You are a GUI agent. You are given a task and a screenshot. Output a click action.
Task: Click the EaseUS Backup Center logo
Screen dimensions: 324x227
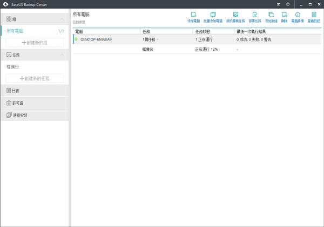point(5,4)
